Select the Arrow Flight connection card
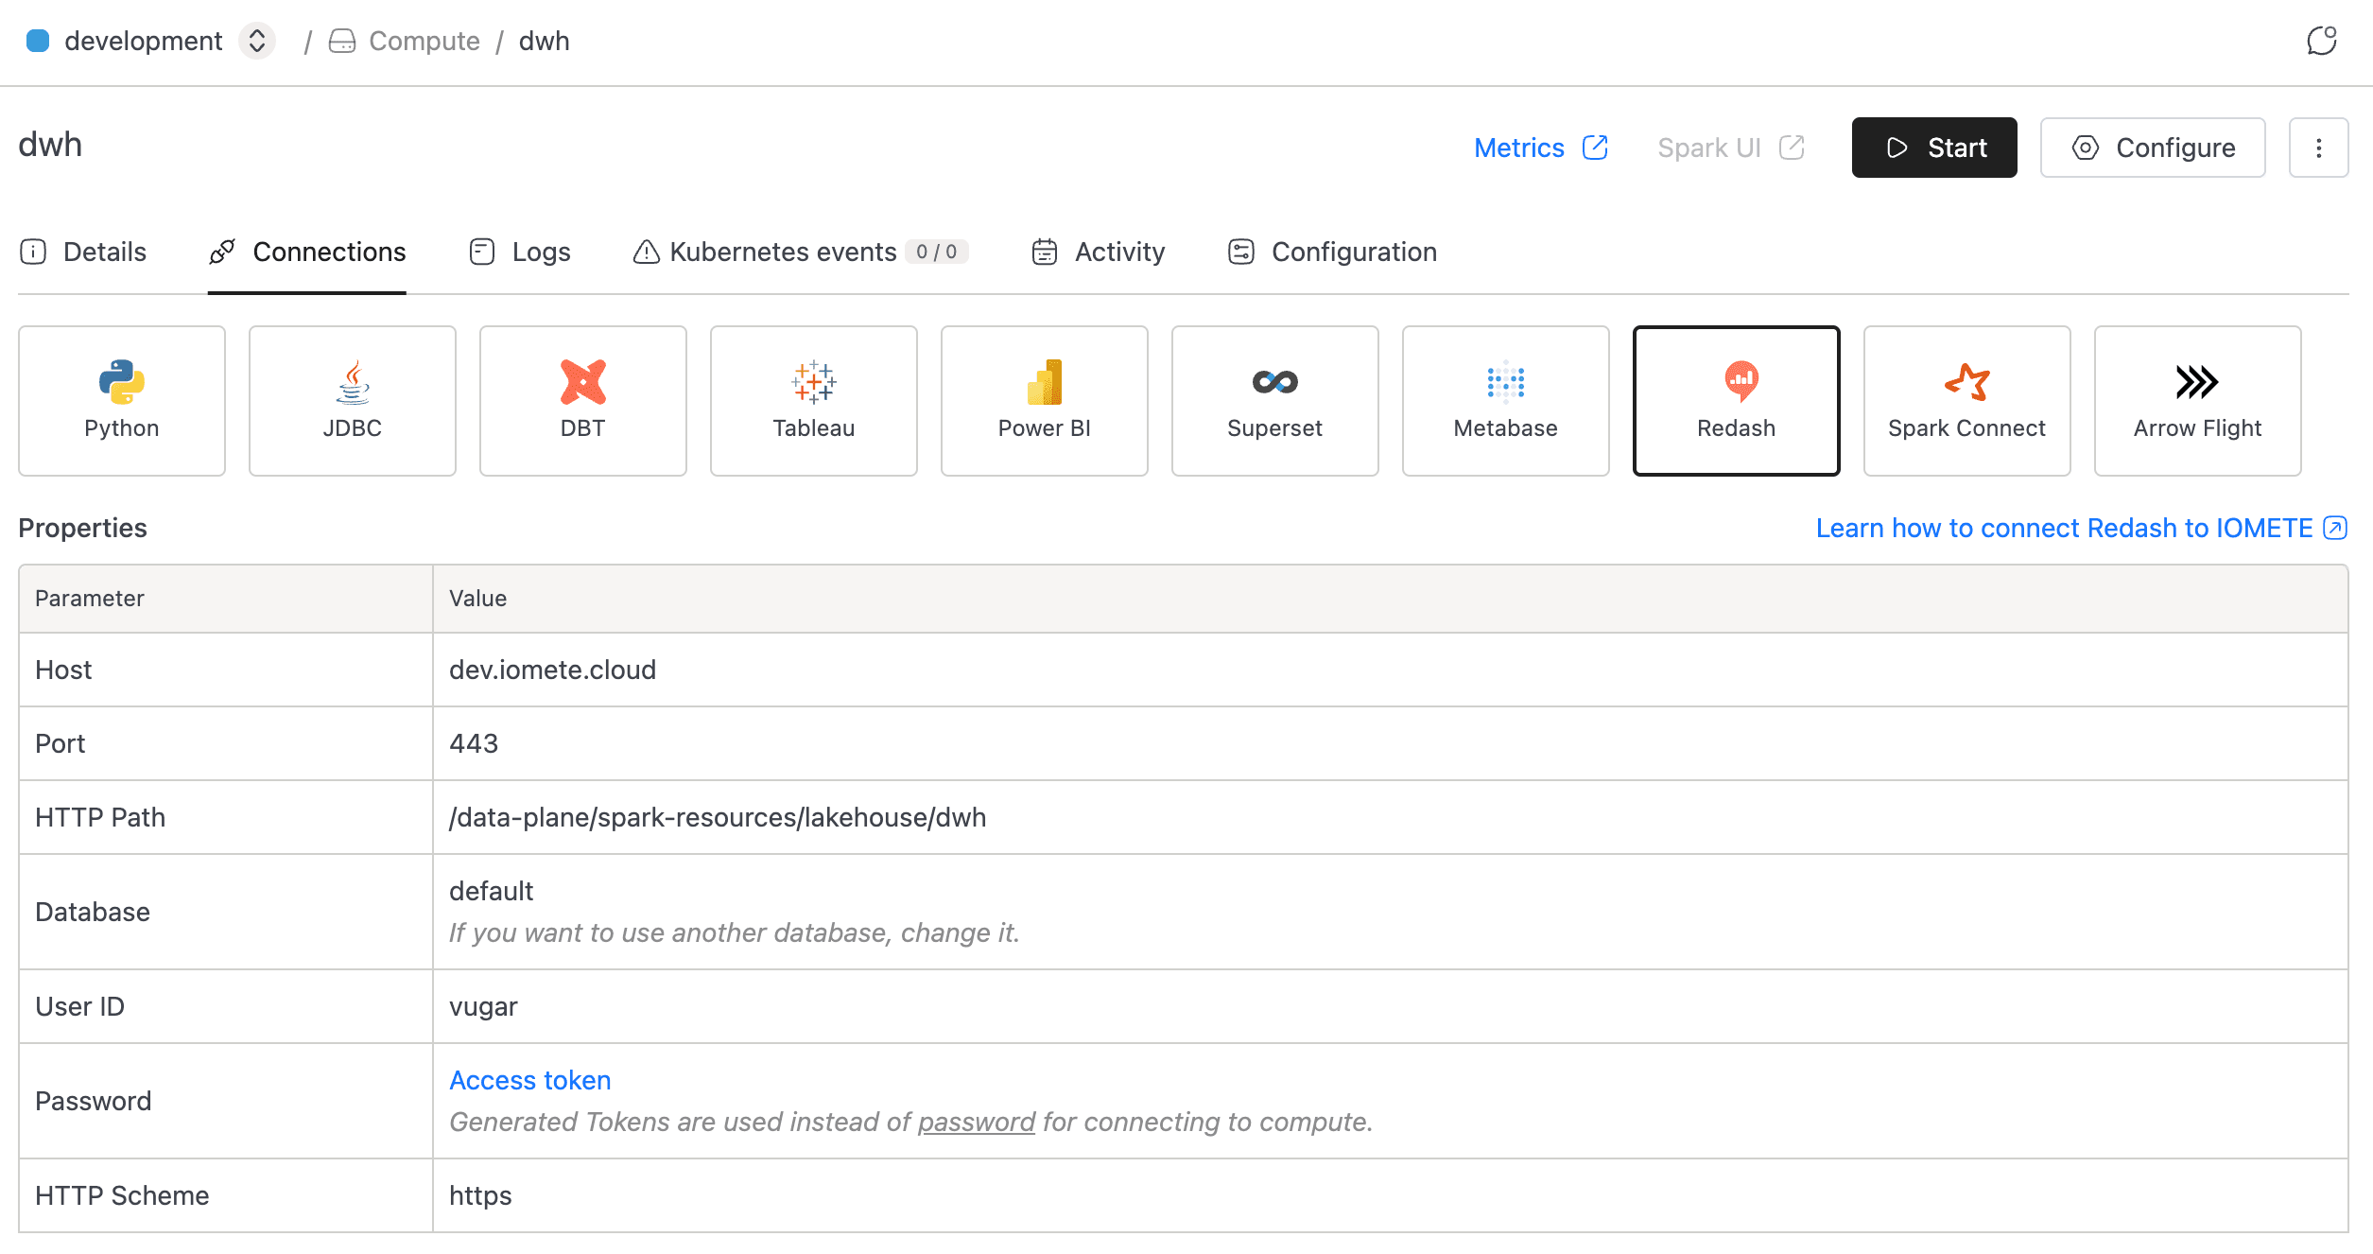The width and height of the screenshot is (2373, 1254). click(2198, 401)
